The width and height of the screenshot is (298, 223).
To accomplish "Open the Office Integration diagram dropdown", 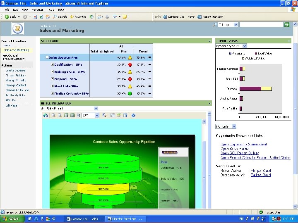I will coord(96,109).
